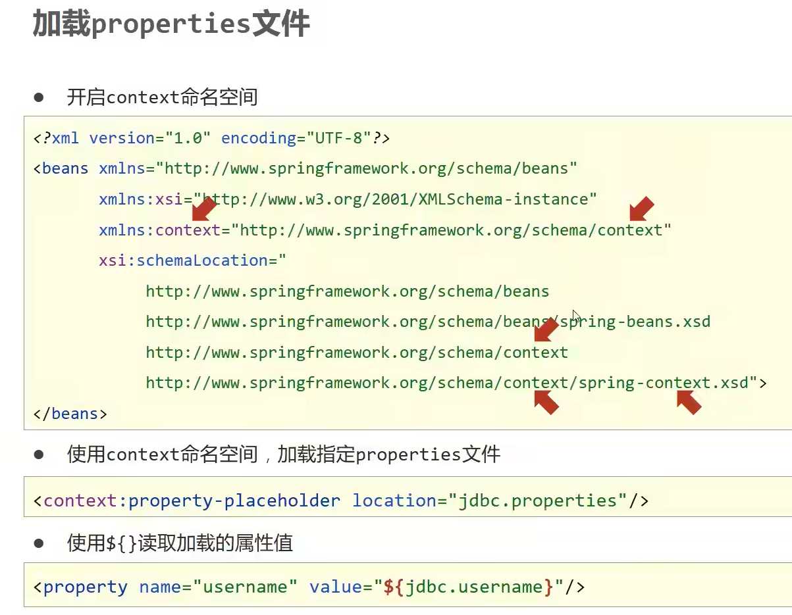Click the "jdbc.properties" location value
This screenshot has height=615, width=792.
[x=537, y=501]
